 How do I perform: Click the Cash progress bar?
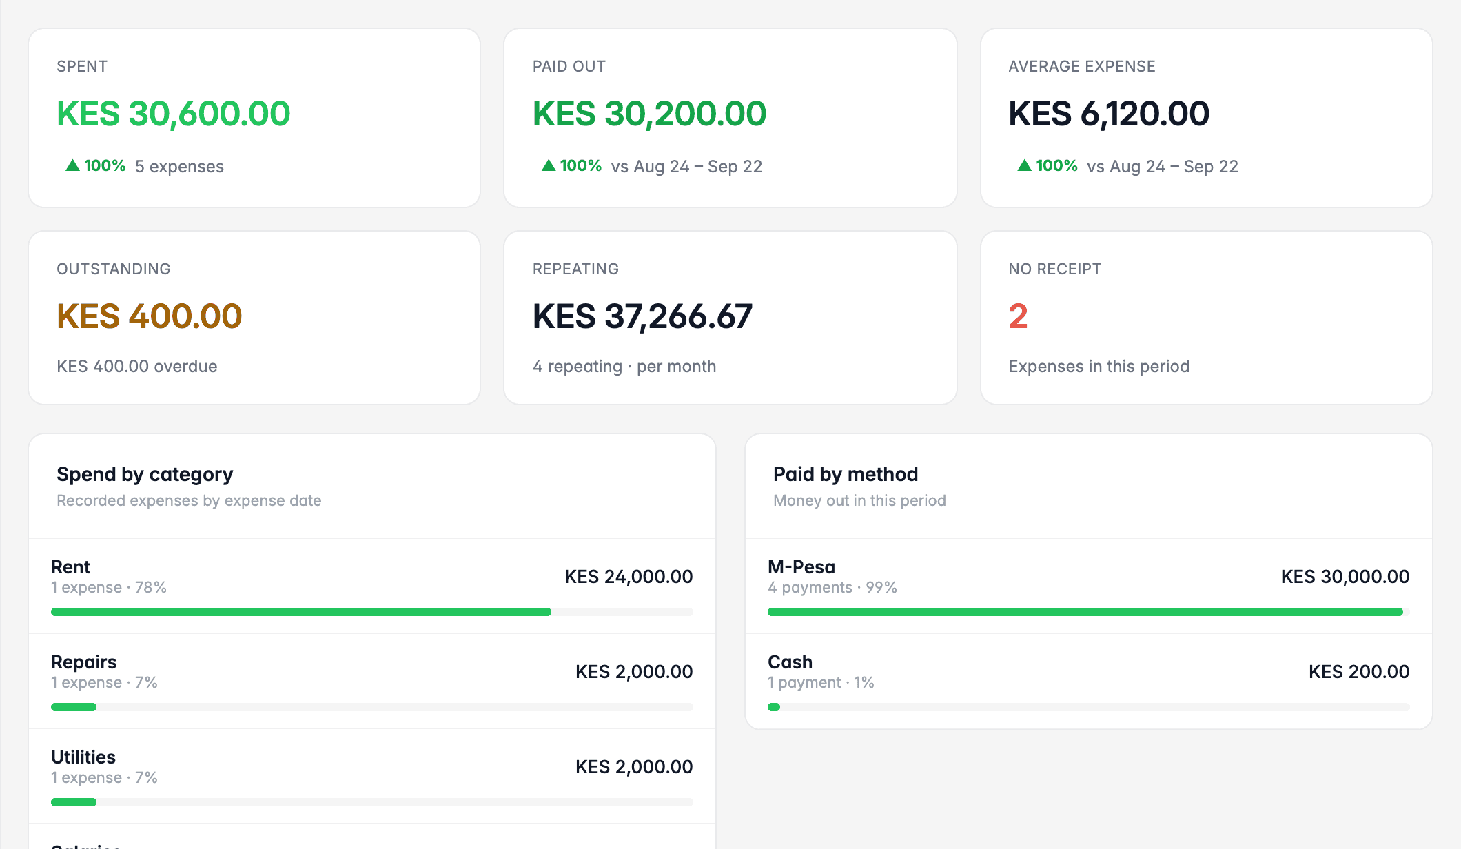[1089, 707]
